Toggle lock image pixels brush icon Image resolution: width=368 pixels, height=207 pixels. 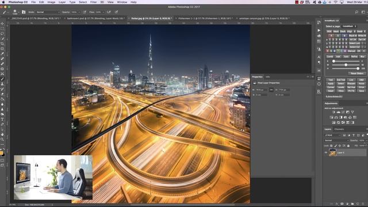pyautogui.click(x=336, y=145)
